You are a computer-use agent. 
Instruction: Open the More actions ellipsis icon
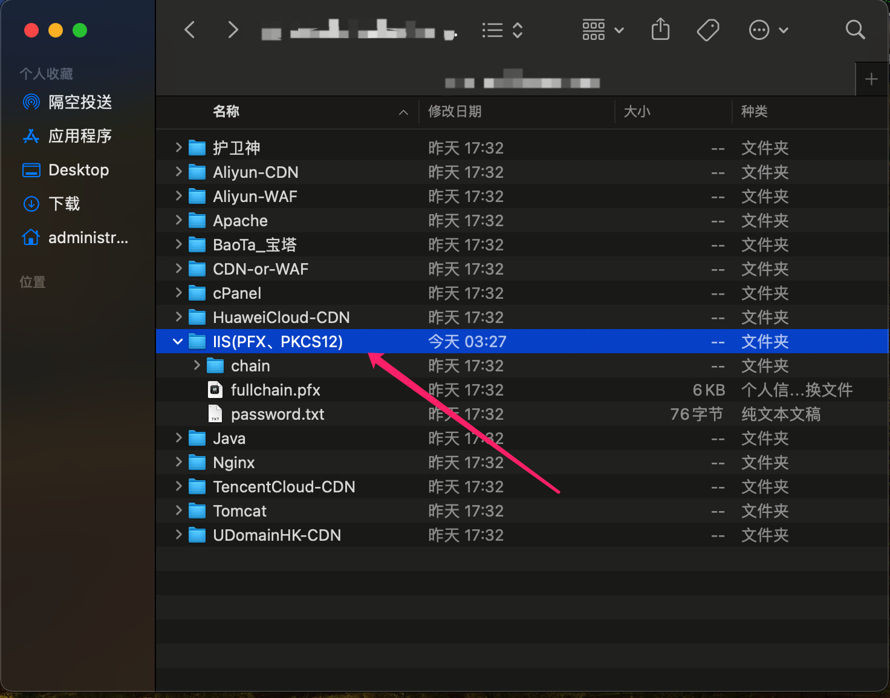pos(759,30)
